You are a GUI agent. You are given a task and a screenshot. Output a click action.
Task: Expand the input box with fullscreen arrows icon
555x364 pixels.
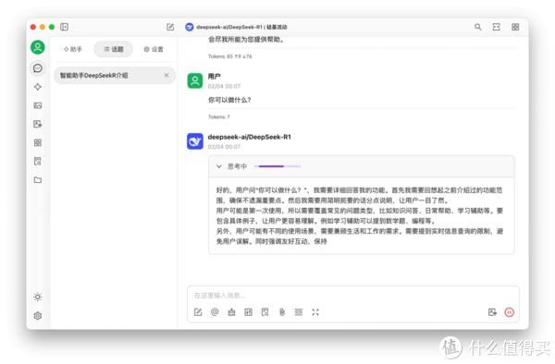click(x=315, y=312)
